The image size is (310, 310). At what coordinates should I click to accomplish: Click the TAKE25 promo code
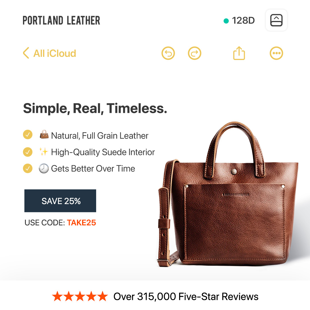coord(82,223)
